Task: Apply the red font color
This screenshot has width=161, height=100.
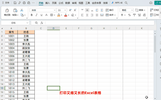Action: point(66,15)
